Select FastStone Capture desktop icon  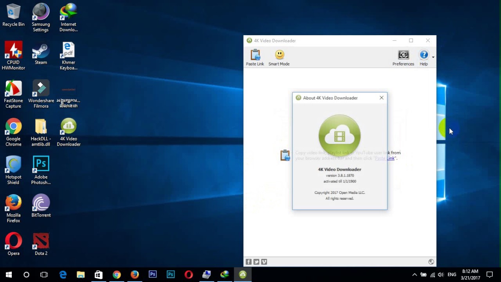tap(13, 94)
